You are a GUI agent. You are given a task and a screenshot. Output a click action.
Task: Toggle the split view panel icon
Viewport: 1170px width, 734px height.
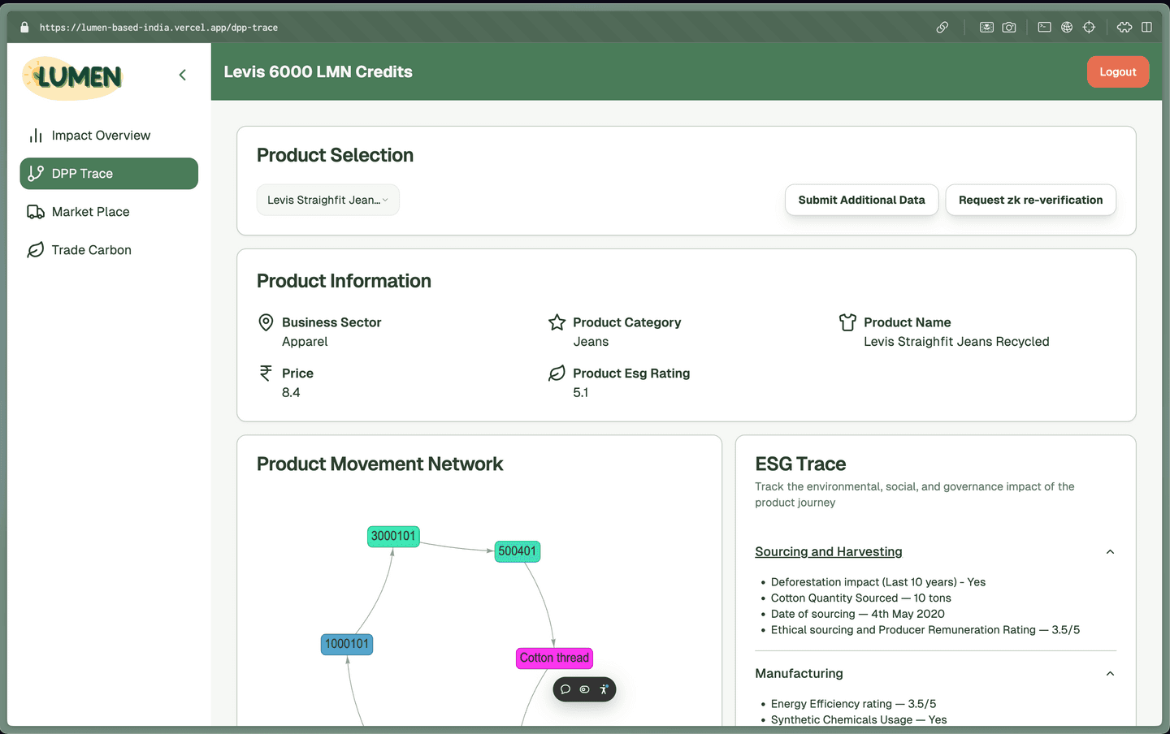click(1146, 27)
